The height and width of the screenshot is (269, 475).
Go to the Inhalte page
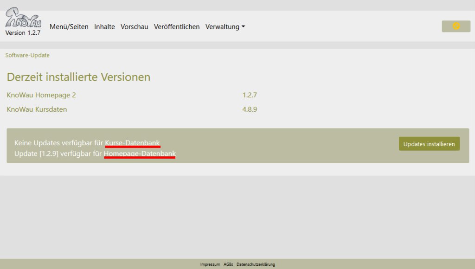(104, 27)
